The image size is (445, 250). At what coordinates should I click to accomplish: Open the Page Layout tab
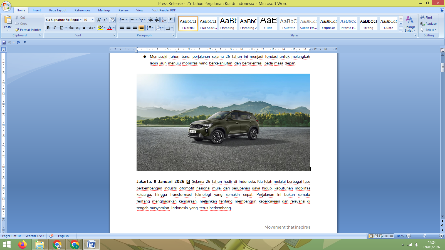coord(58,10)
